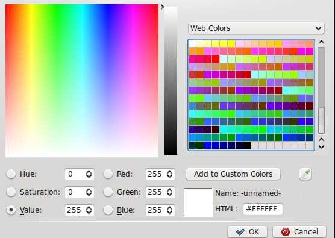Click the Cancel button
The width and height of the screenshot is (335, 238).
pyautogui.click(x=299, y=232)
